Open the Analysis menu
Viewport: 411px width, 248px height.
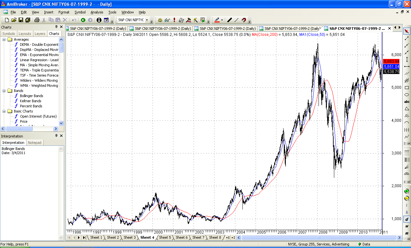click(97, 12)
